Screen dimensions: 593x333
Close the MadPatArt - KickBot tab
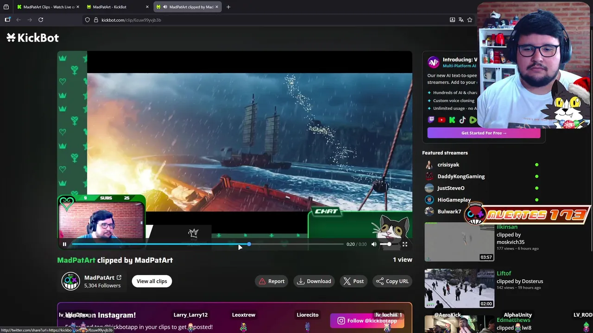(x=147, y=7)
